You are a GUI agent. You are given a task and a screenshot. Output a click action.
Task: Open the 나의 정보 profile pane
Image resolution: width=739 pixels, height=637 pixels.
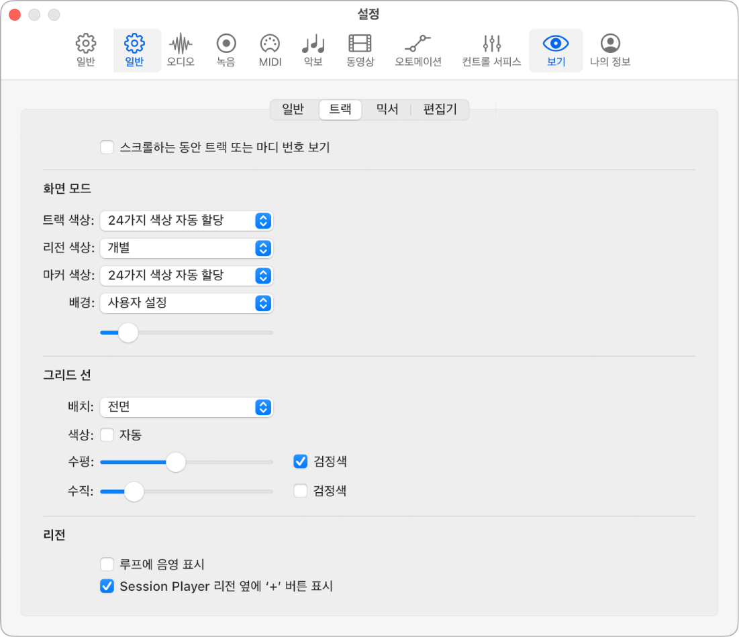tap(610, 50)
